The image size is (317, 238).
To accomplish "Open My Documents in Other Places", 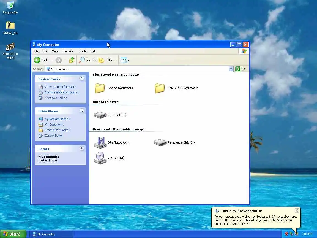I will [x=54, y=125].
